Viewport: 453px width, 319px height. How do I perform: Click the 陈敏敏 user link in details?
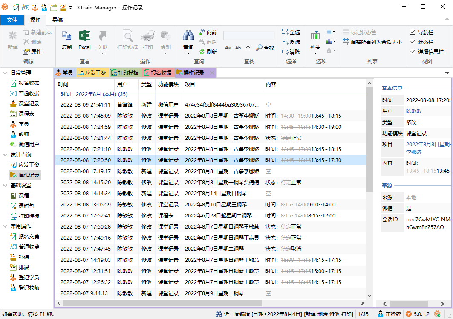pyautogui.click(x=414, y=111)
